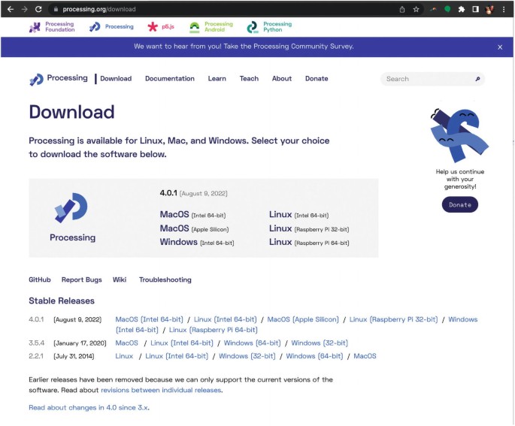515x426 pixels.
Task: Open the GitHub link
Action: pyautogui.click(x=40, y=279)
